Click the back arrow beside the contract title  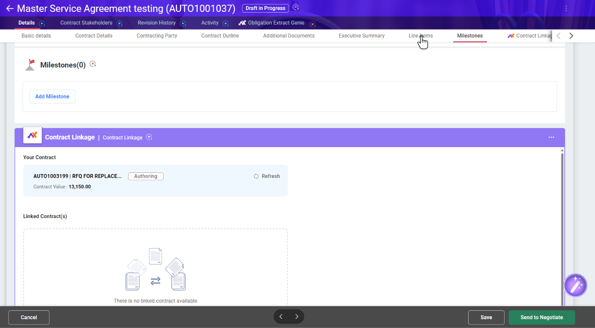click(x=10, y=8)
